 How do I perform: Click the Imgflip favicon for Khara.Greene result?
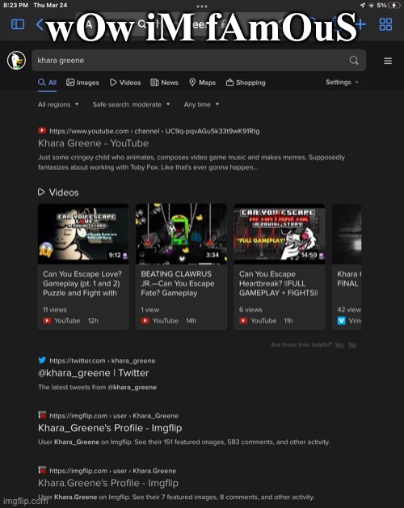coord(42,470)
